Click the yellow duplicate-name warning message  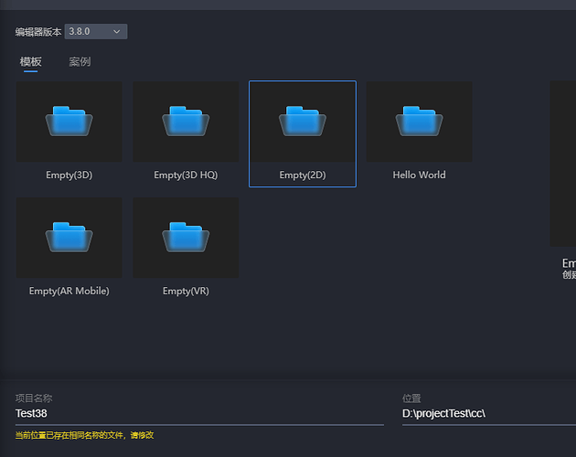click(x=84, y=435)
